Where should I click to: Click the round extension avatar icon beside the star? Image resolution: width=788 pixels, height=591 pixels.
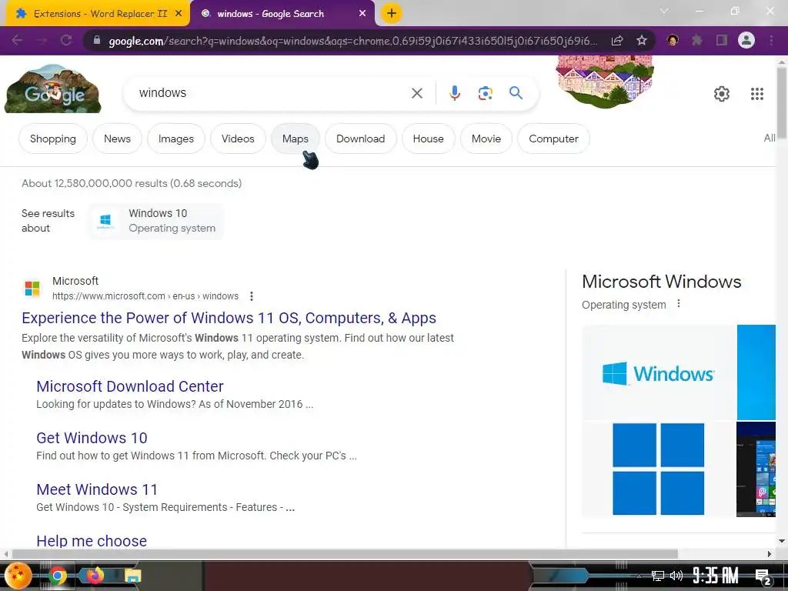coord(673,40)
